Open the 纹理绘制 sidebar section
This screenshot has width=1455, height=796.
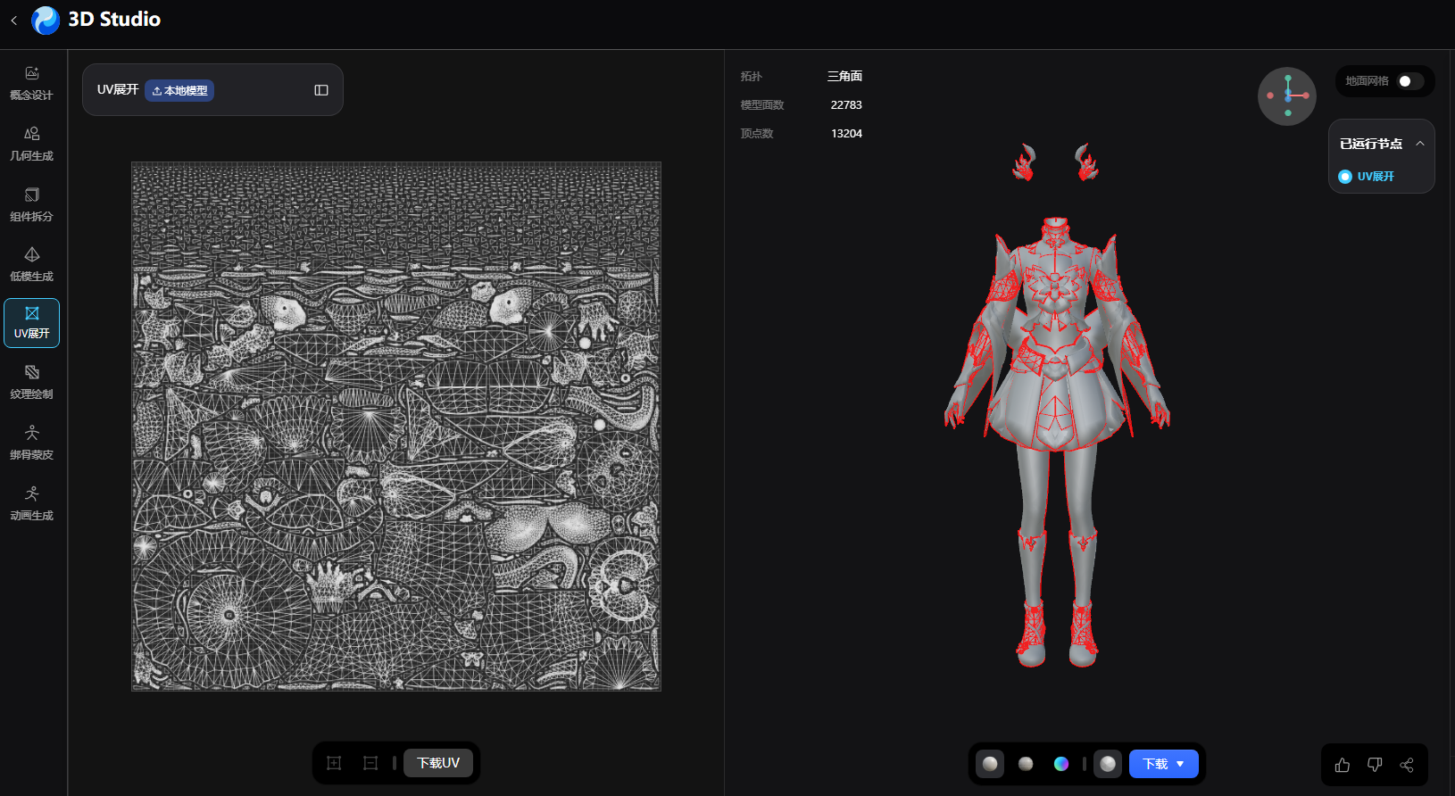click(32, 382)
